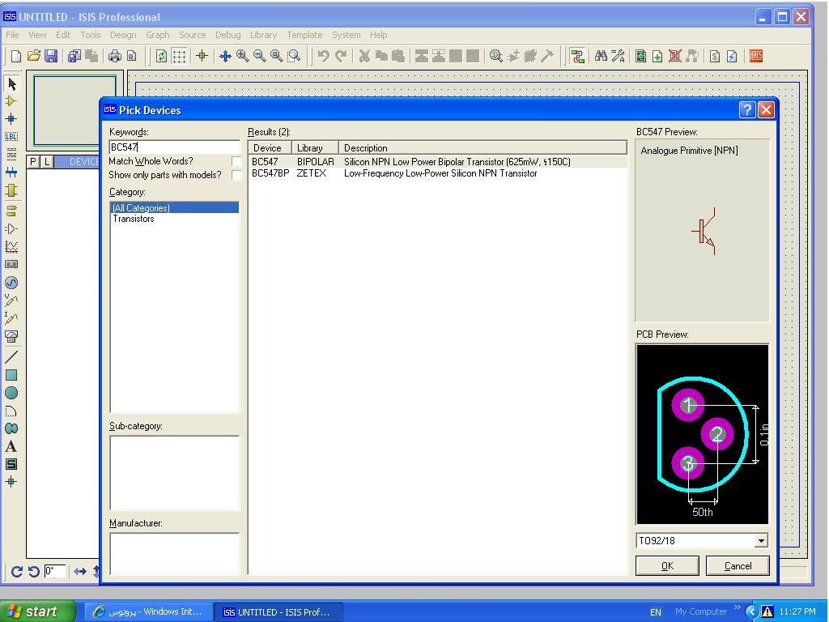
Task: Click the Pick Devices help button
Action: point(747,110)
